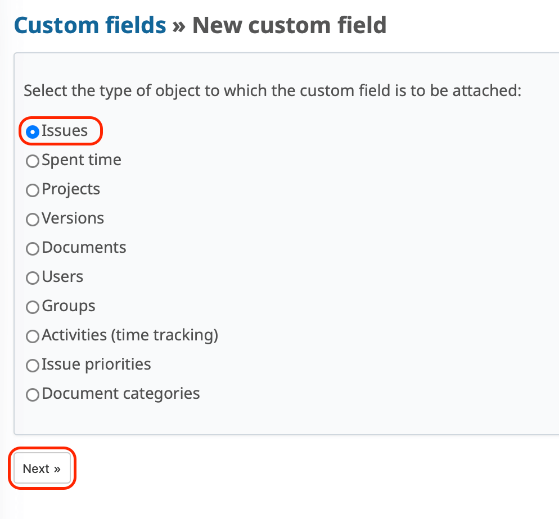Screen dimensions: 559x519
Task: Pick the Versions radio button
Action: click(33, 220)
